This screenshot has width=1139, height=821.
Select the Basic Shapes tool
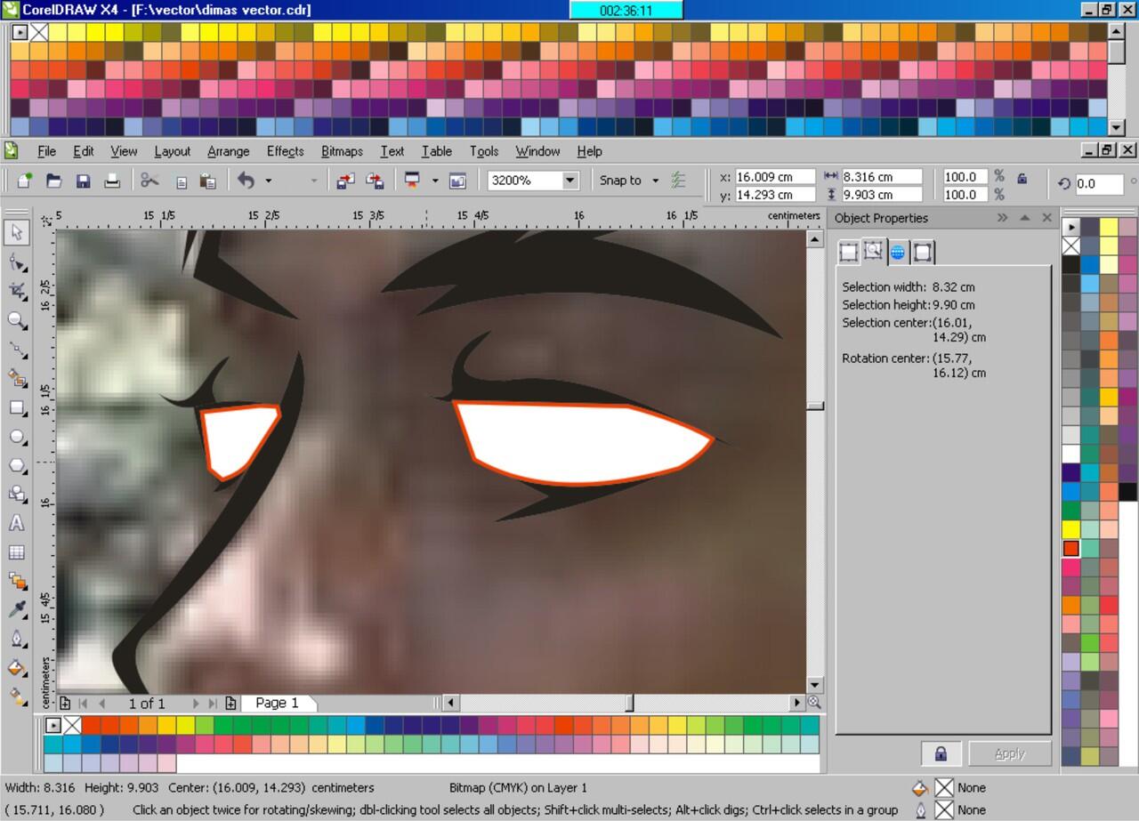tap(17, 495)
